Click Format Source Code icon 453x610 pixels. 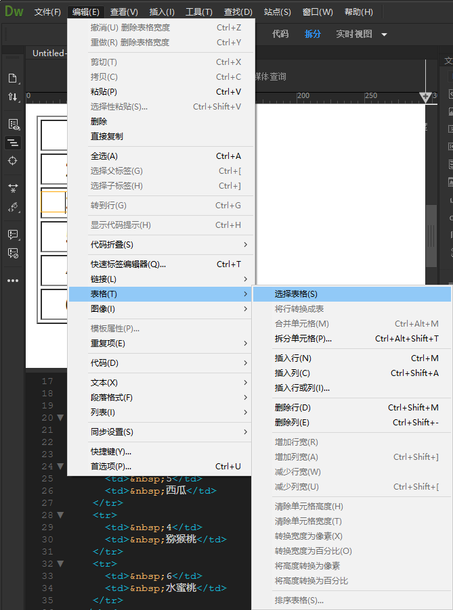13,207
